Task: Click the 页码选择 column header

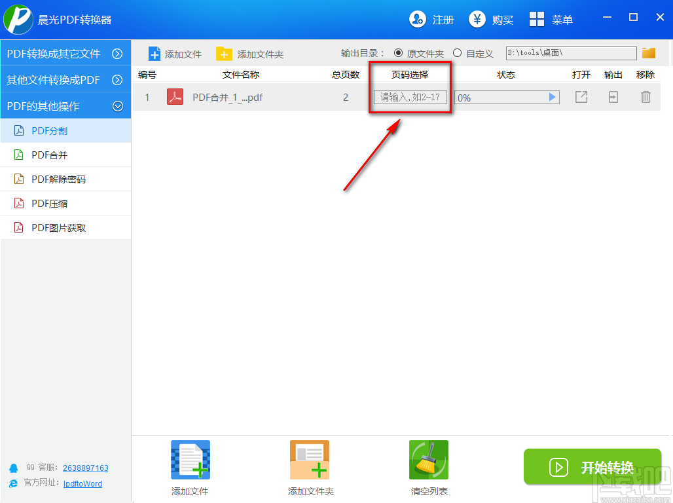Action: [410, 75]
